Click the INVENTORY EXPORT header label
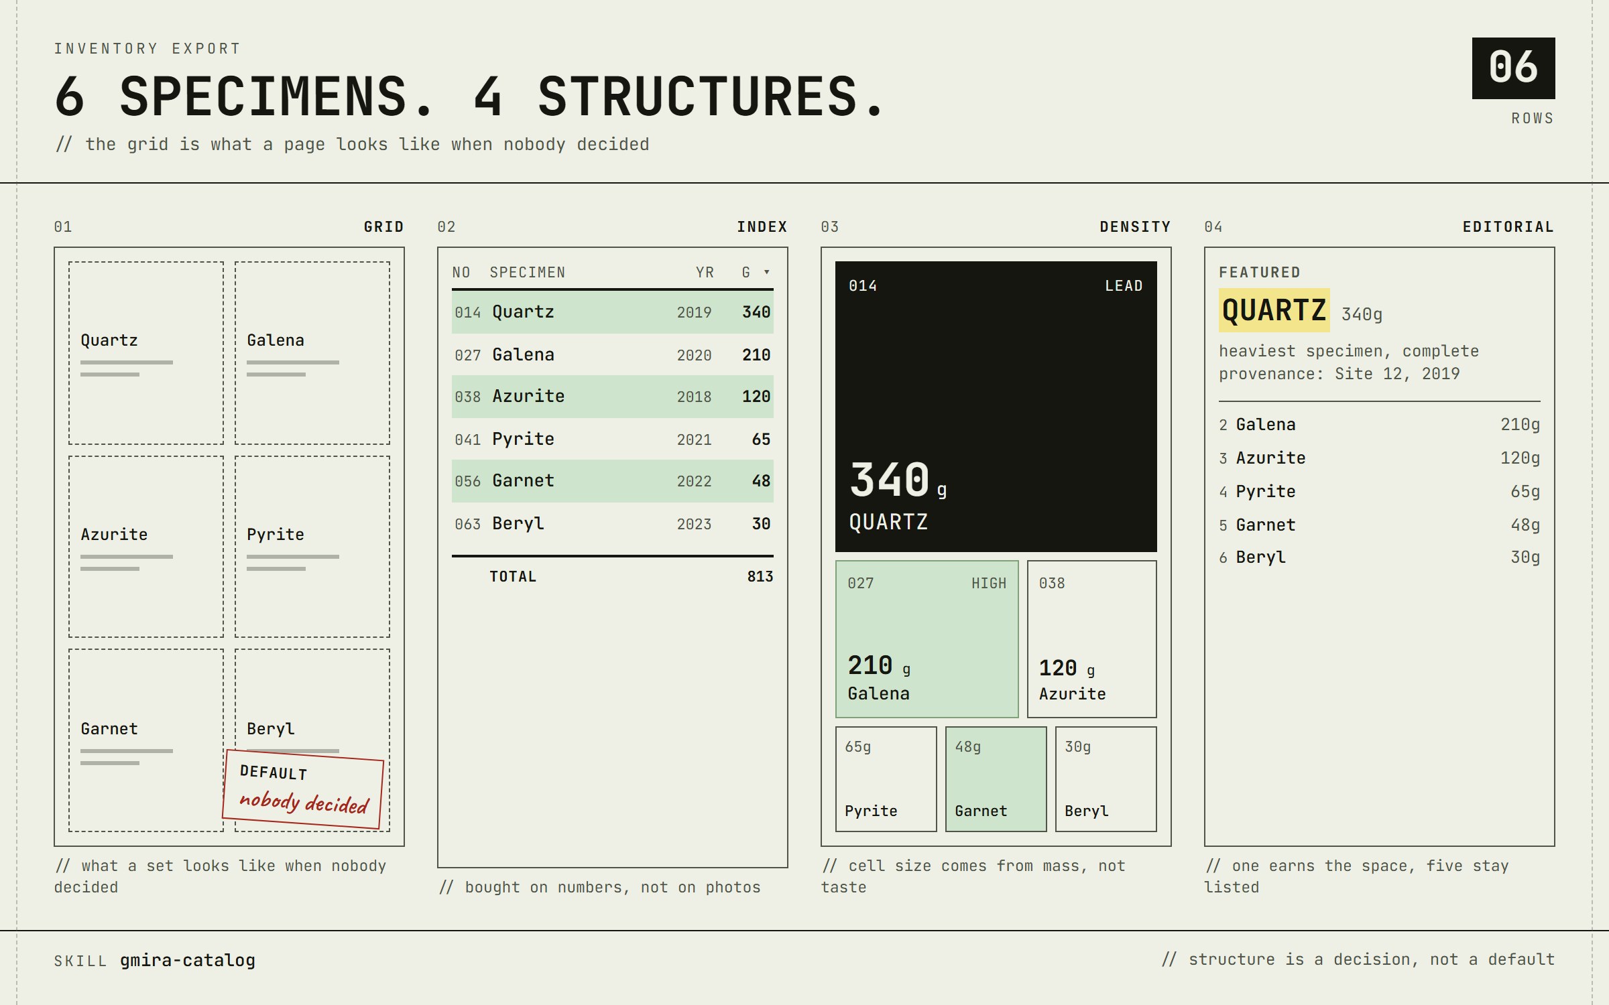The image size is (1609, 1005). click(x=147, y=49)
